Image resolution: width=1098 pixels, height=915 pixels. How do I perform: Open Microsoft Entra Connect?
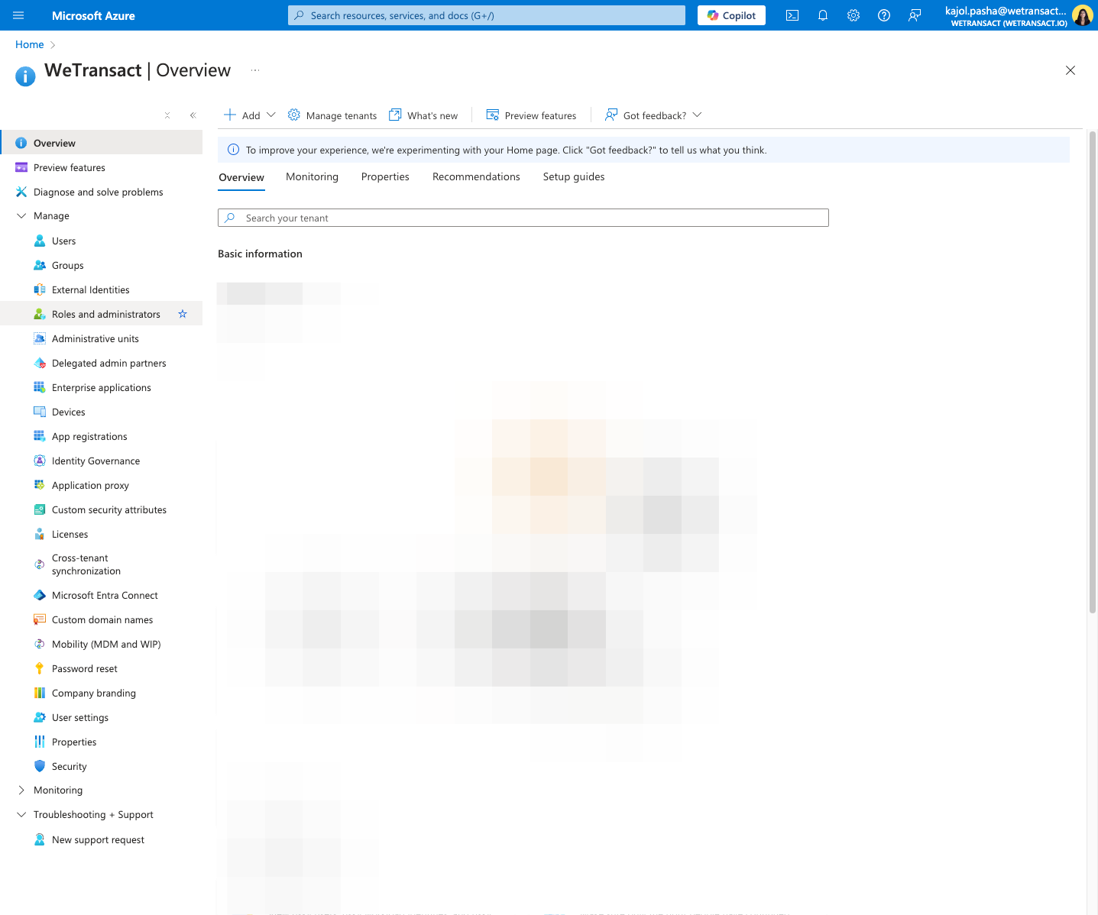pyautogui.click(x=105, y=596)
